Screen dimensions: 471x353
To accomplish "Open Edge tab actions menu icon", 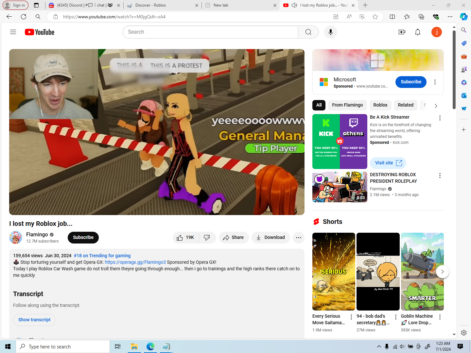I will 36,5.
